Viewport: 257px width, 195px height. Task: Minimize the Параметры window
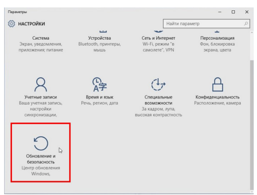(220, 12)
